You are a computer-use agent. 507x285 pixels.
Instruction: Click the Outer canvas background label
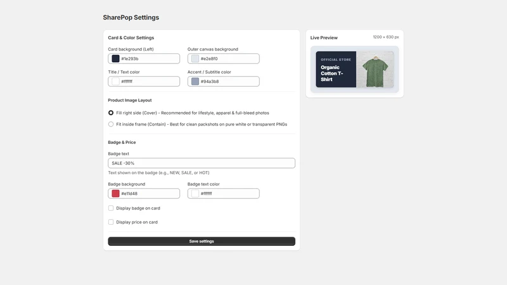(213, 49)
